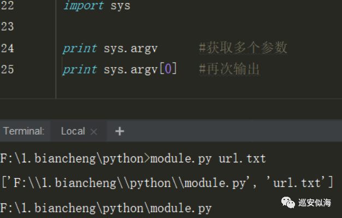Image resolution: width=342 pixels, height=218 pixels.
Task: Click 'print sys.argv[0]' on line 25
Action: click(120, 70)
